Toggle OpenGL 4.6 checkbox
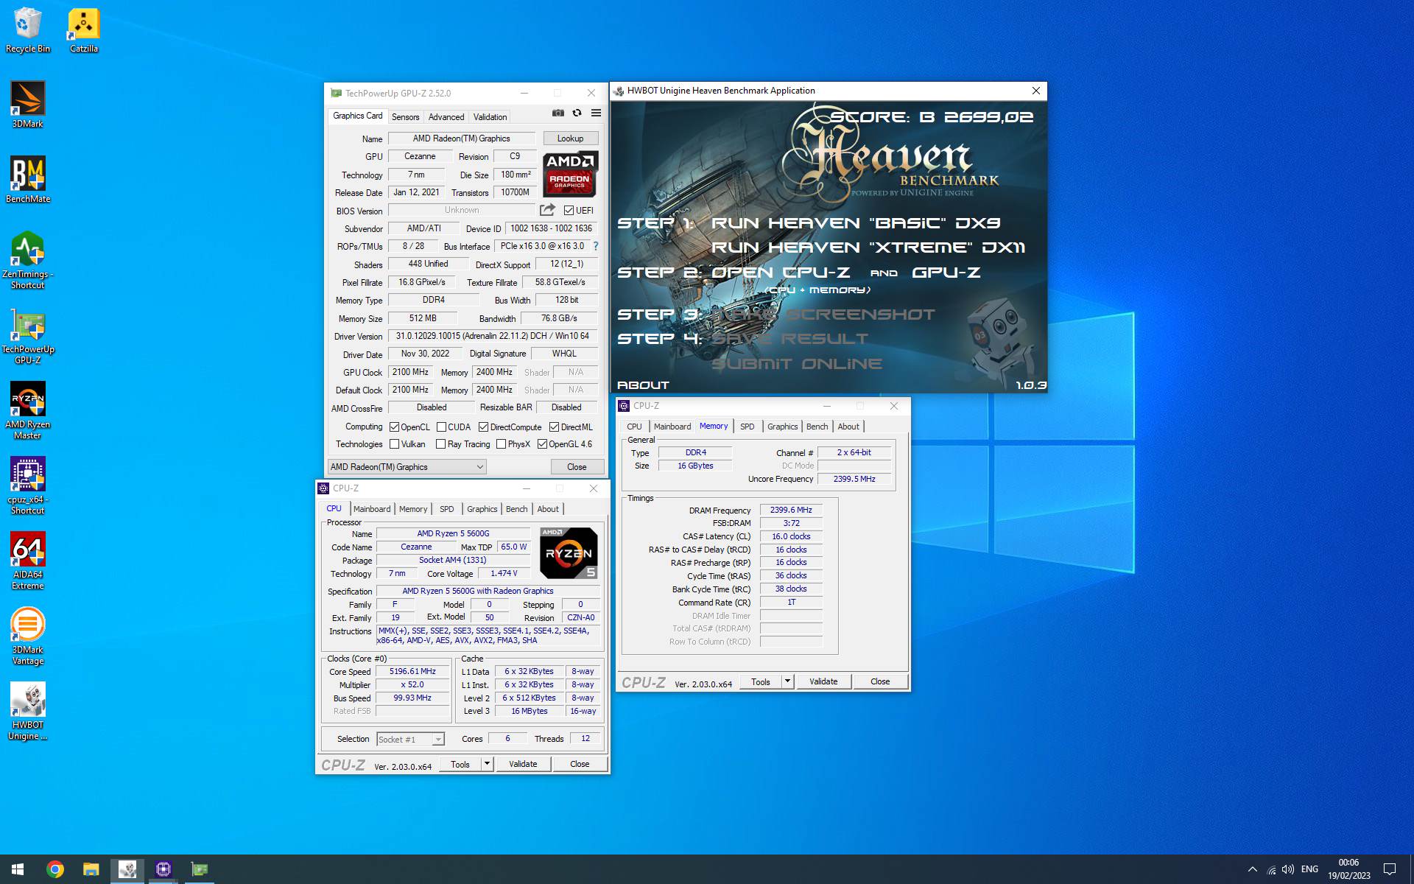Screen dimensions: 1414x884 (x=542, y=444)
